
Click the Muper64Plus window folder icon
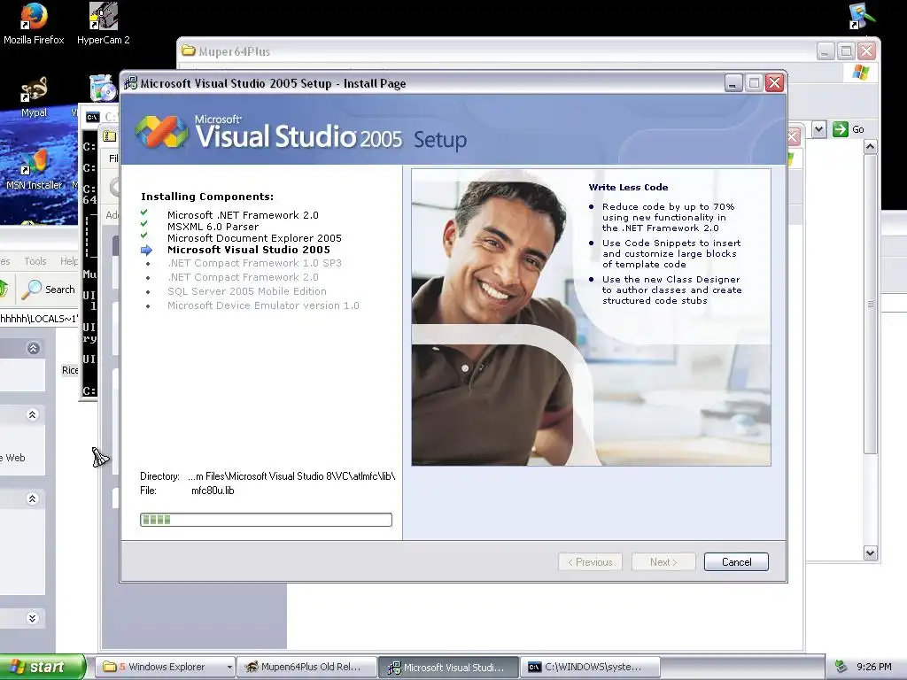click(x=188, y=50)
